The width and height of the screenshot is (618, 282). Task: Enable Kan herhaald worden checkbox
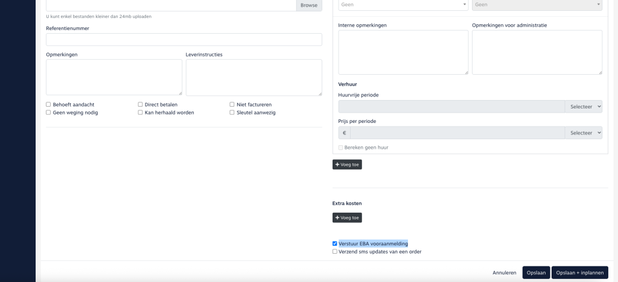tap(141, 113)
